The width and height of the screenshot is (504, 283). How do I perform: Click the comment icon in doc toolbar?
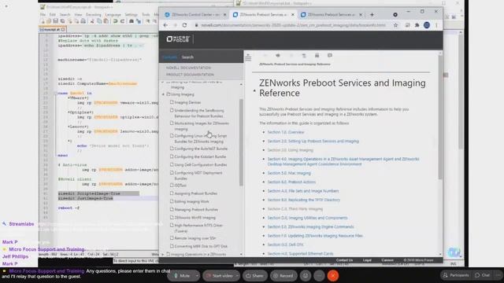point(330,56)
